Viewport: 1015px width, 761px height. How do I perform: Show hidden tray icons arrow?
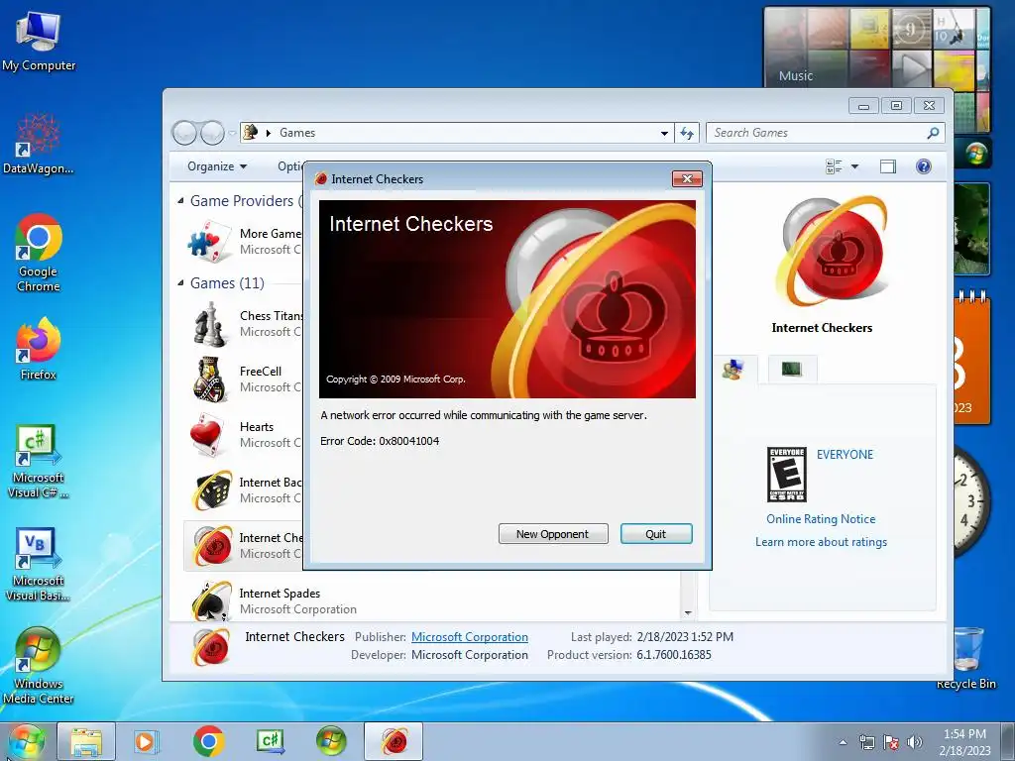843,742
